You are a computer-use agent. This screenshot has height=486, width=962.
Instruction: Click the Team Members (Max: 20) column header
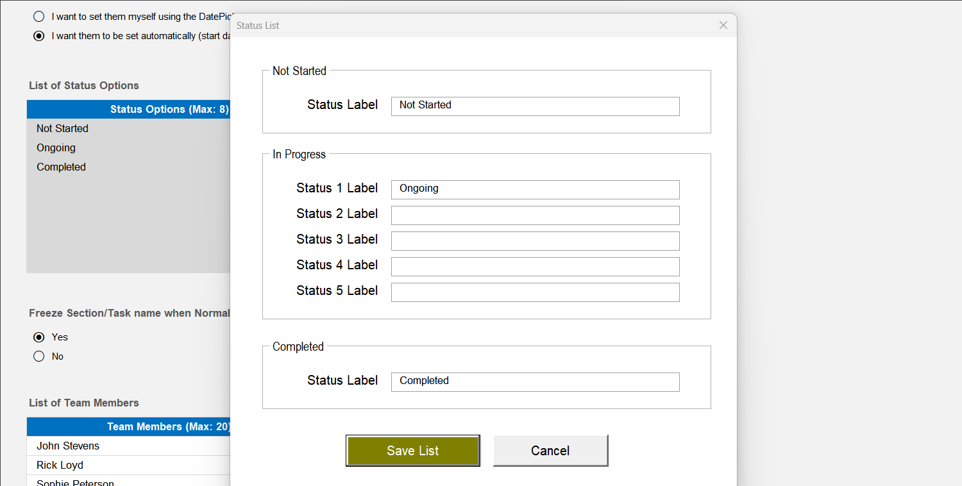coord(128,426)
